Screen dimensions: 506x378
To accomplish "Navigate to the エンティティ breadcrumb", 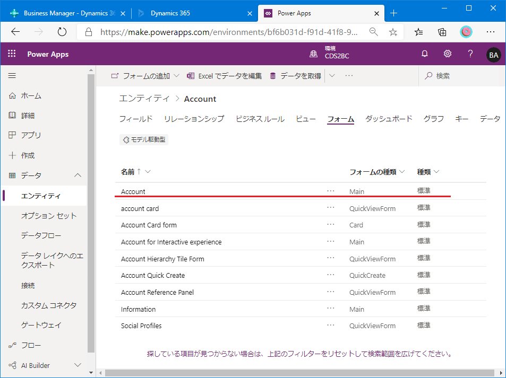I will click(x=144, y=99).
